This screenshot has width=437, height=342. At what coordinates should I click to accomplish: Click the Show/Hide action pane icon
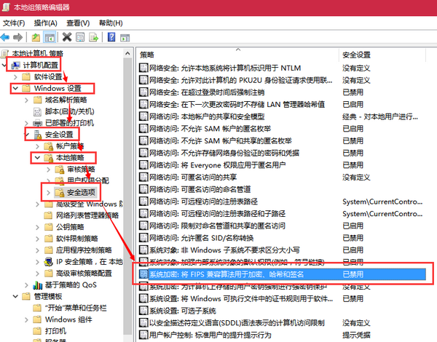coord(125,38)
